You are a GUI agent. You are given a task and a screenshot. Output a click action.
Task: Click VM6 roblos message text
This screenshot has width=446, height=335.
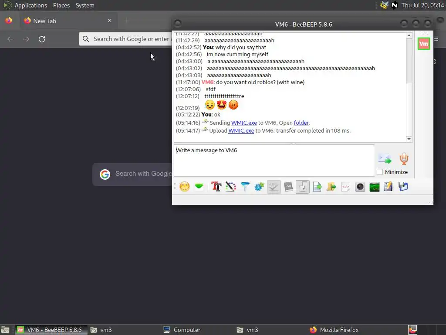pos(260,82)
